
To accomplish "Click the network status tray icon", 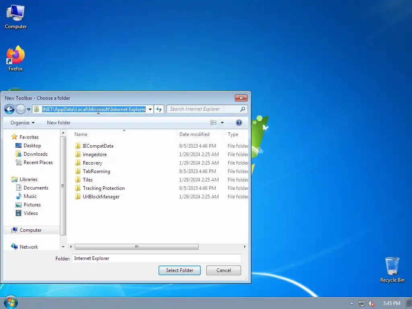I will pos(362,303).
